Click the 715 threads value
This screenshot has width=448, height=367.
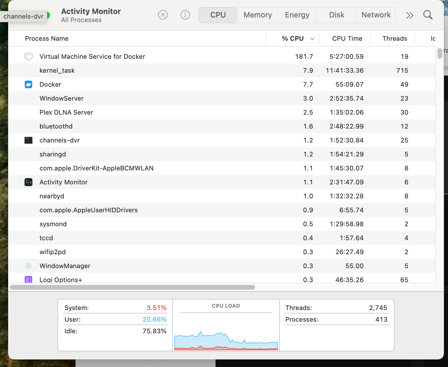(402, 70)
